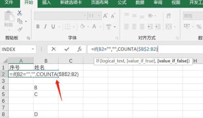Click the Percent style icon

click(199, 27)
